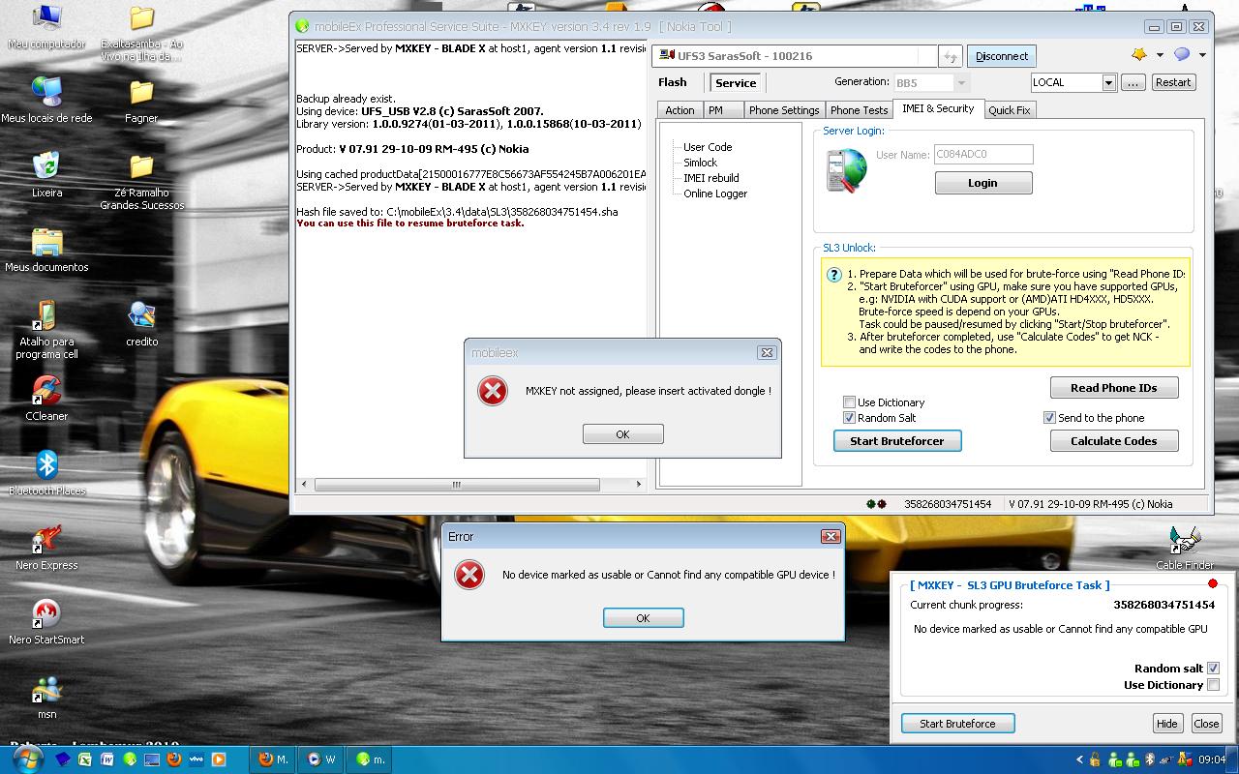Viewport: 1239px width, 774px height.
Task: Open dropdown arrow beside star icon
Action: [x=1160, y=56]
